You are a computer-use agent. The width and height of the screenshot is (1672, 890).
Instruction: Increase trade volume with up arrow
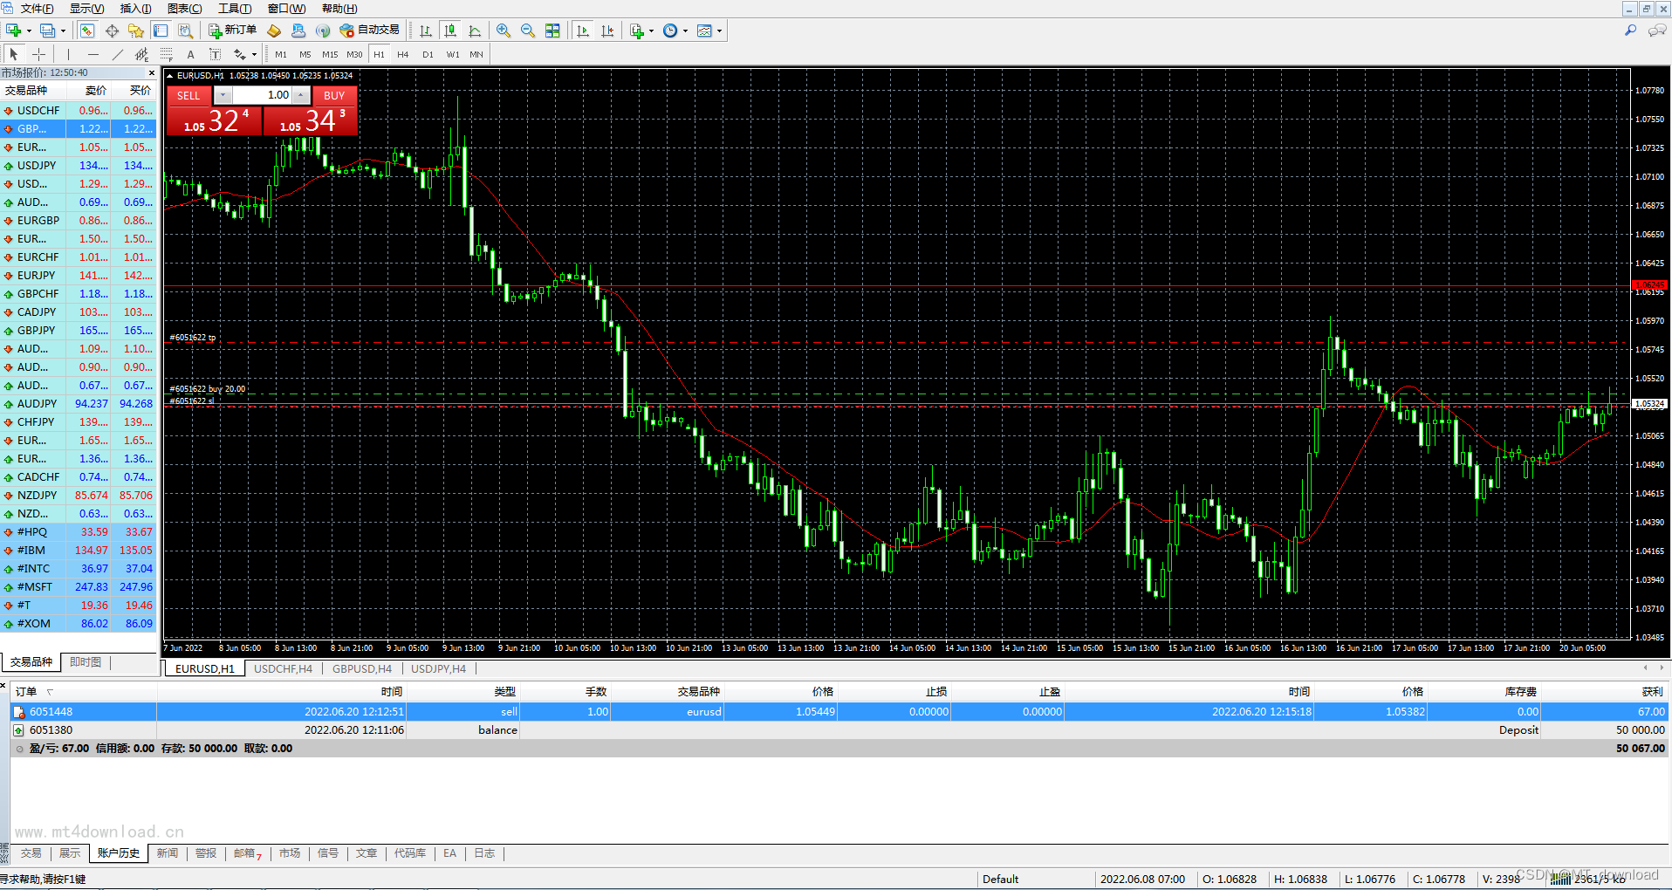(301, 95)
